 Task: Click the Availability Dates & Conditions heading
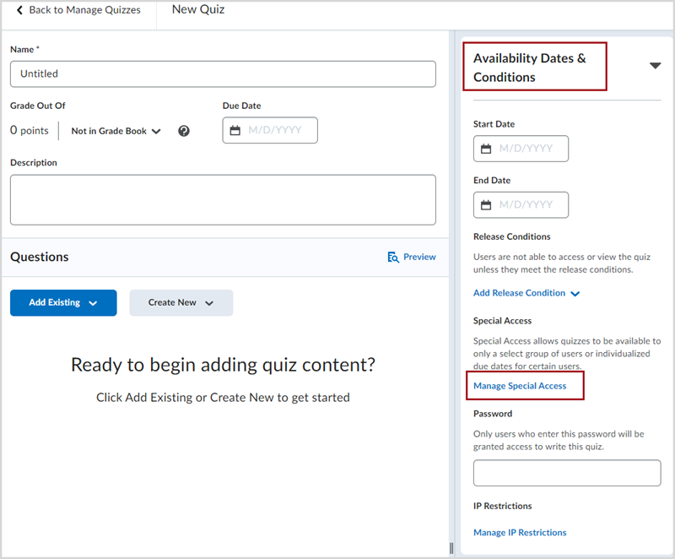[x=530, y=68]
